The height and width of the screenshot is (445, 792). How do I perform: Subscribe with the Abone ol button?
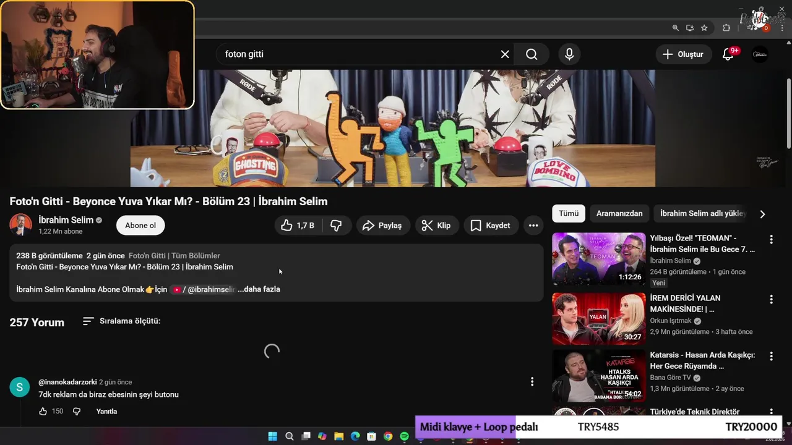(x=140, y=226)
